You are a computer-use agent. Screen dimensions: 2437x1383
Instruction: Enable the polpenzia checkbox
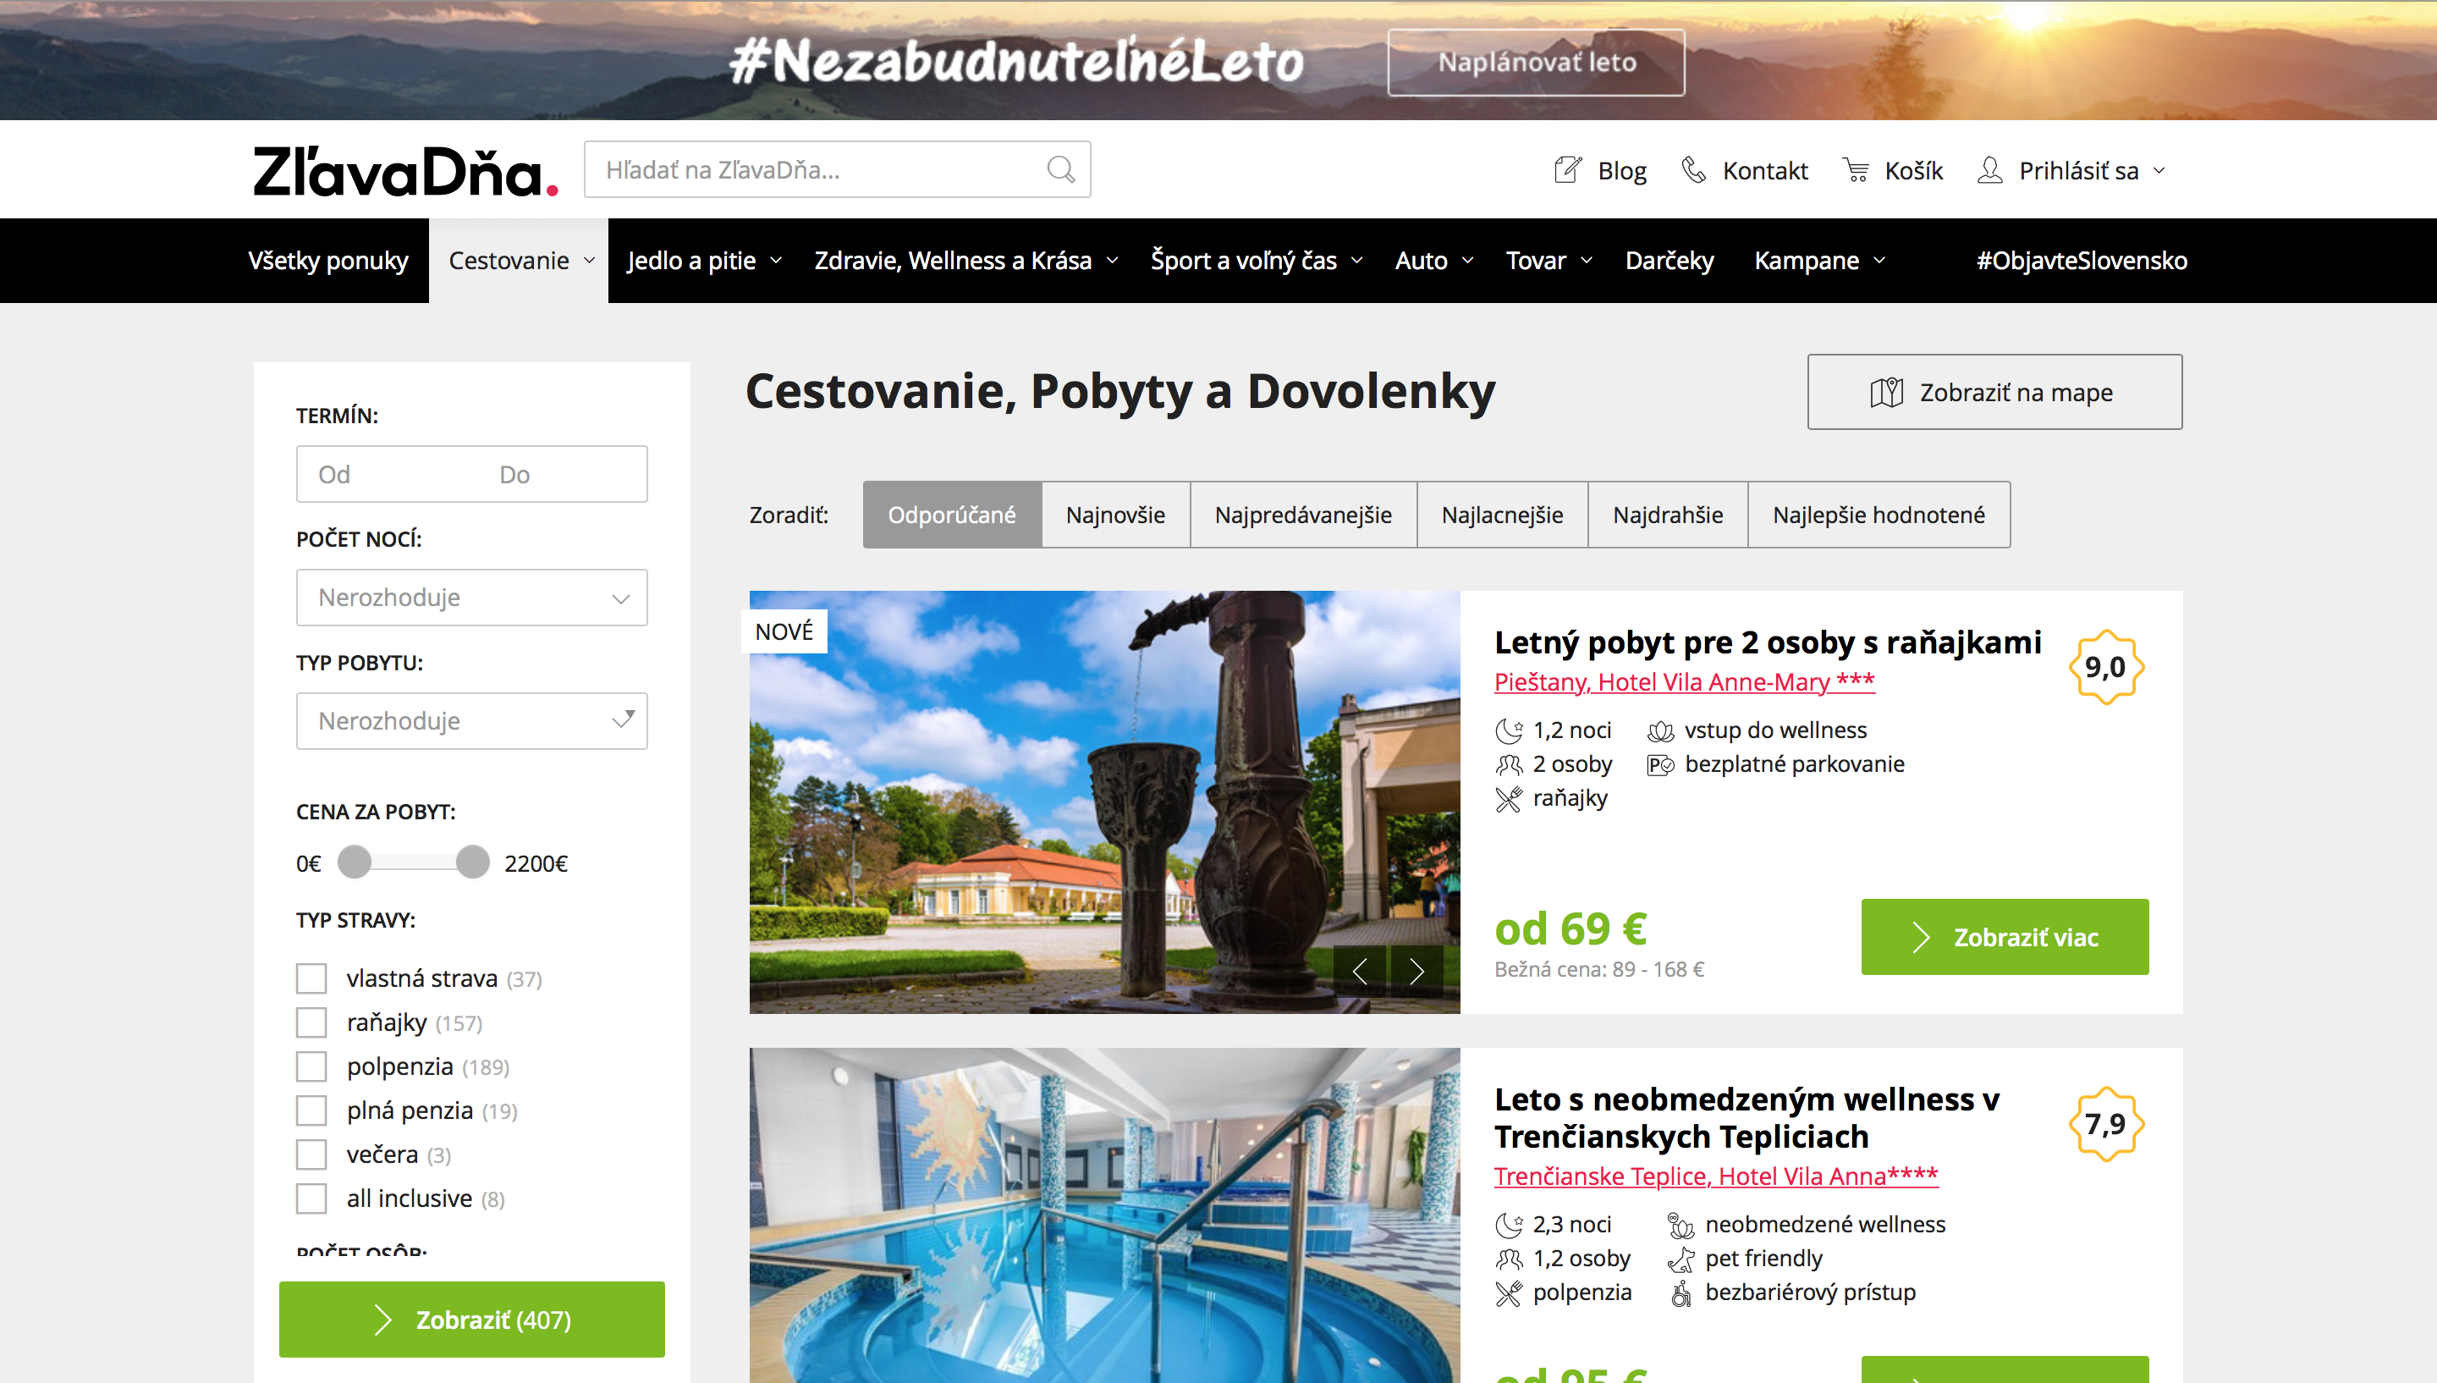click(x=311, y=1066)
